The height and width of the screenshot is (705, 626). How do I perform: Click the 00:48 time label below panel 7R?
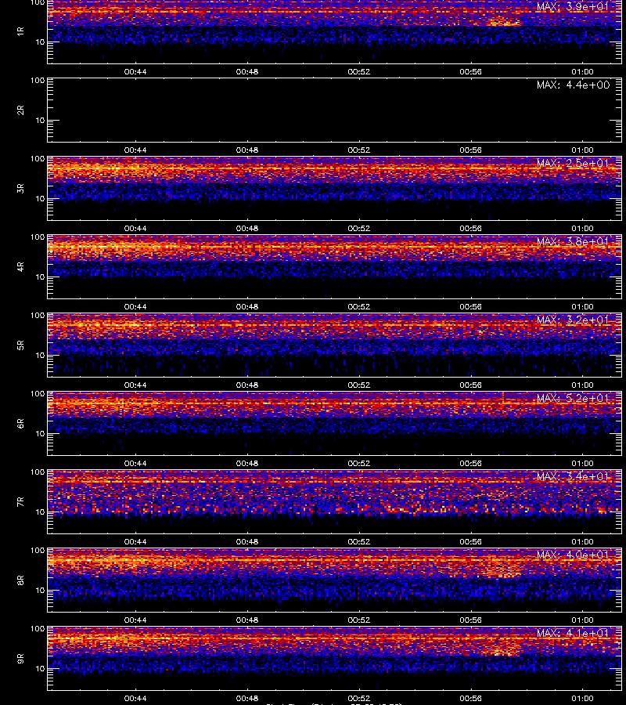[247, 542]
